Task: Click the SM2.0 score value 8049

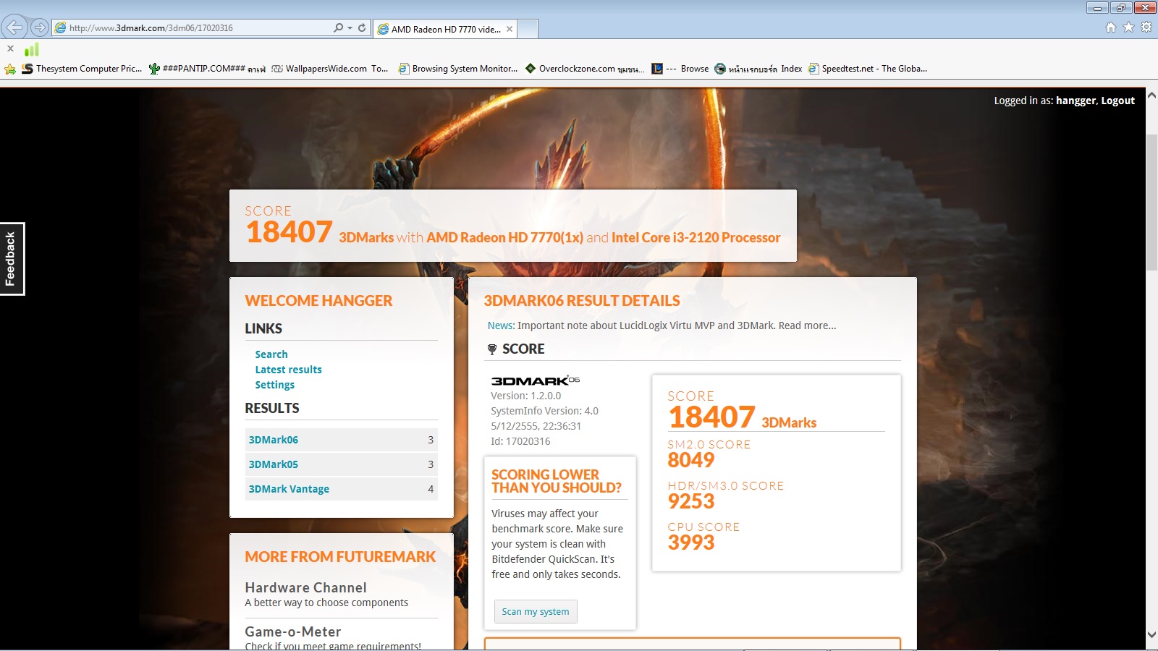Action: coord(691,460)
